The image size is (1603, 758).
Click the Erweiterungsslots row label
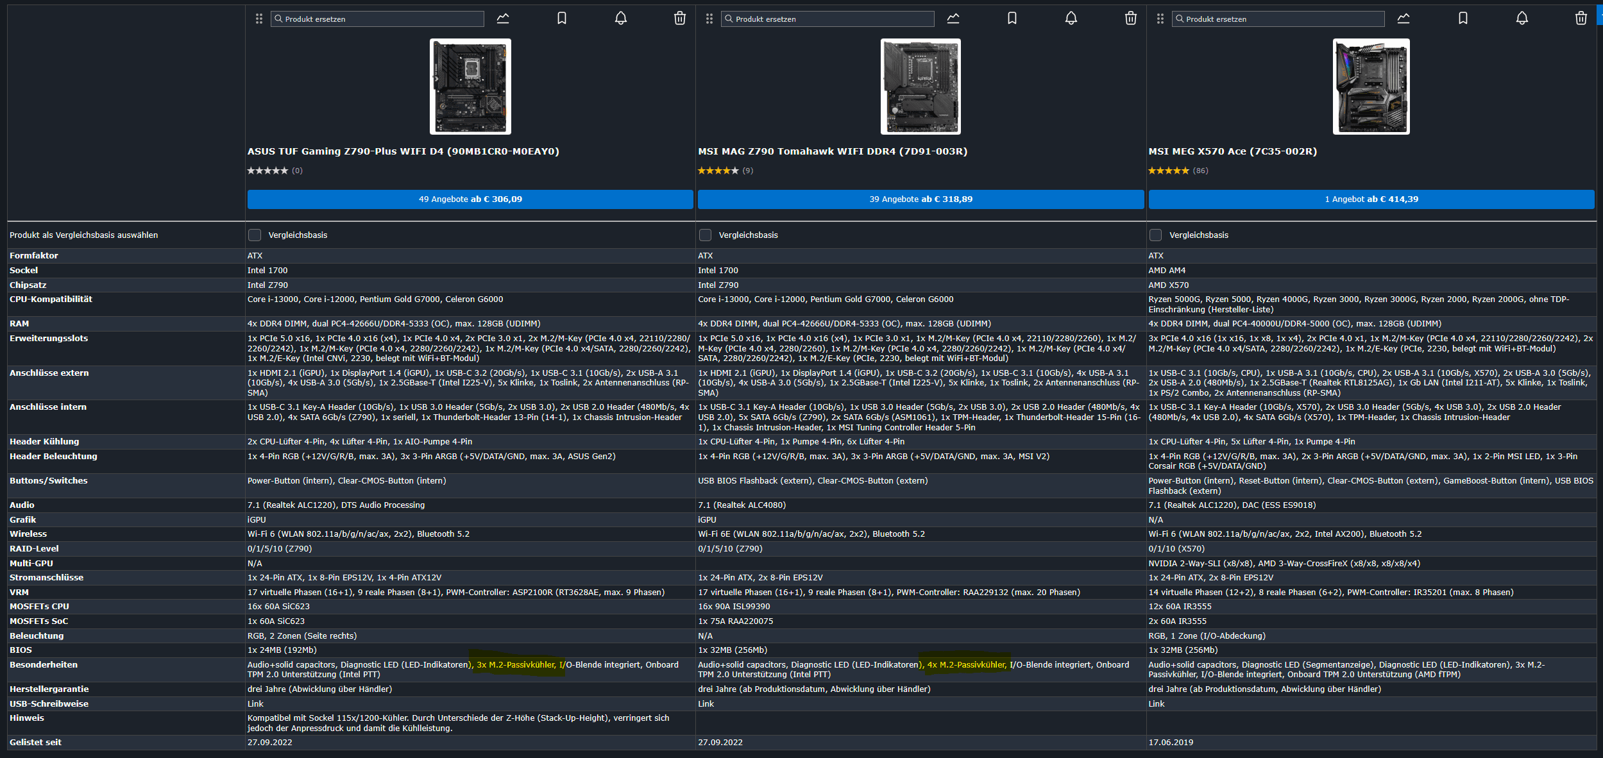(x=49, y=339)
